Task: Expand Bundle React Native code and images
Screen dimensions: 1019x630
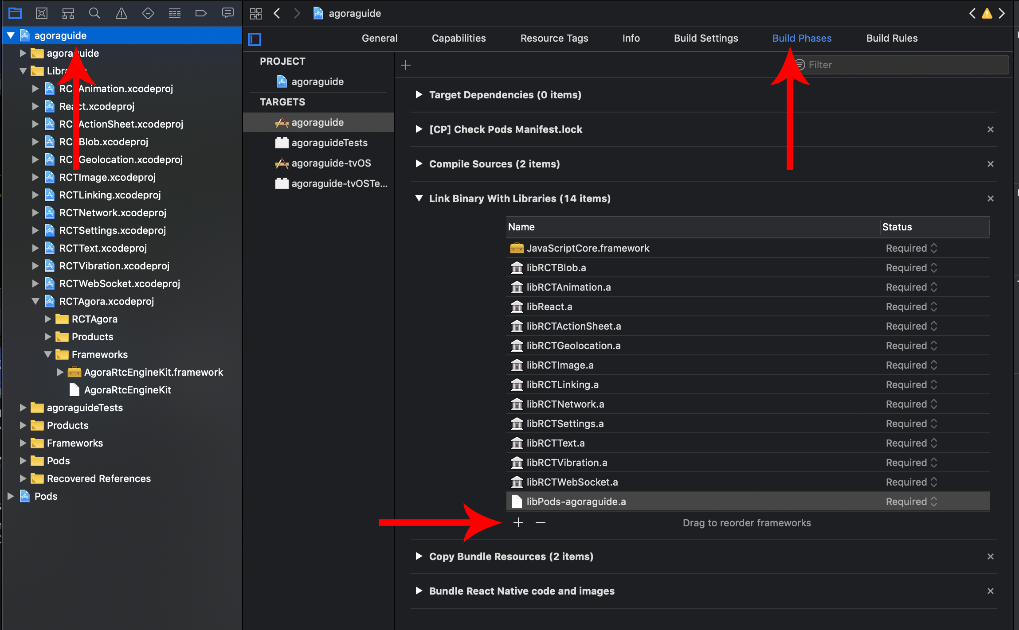Action: pos(419,591)
